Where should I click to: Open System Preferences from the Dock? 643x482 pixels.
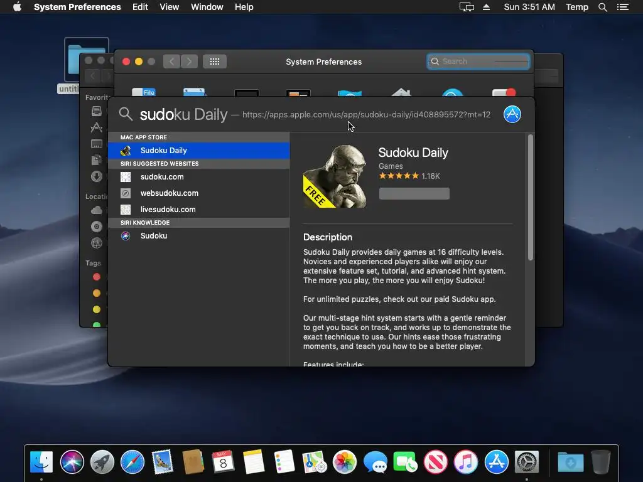pos(527,461)
